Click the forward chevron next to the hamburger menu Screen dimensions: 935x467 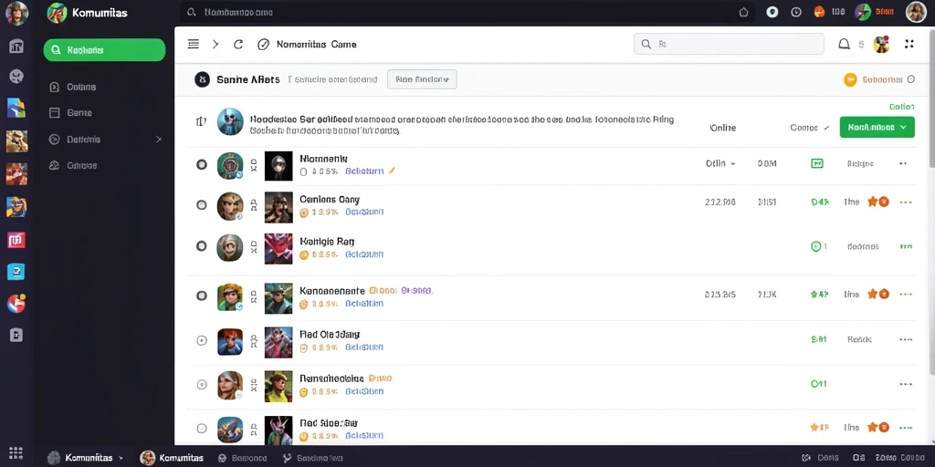coord(215,44)
